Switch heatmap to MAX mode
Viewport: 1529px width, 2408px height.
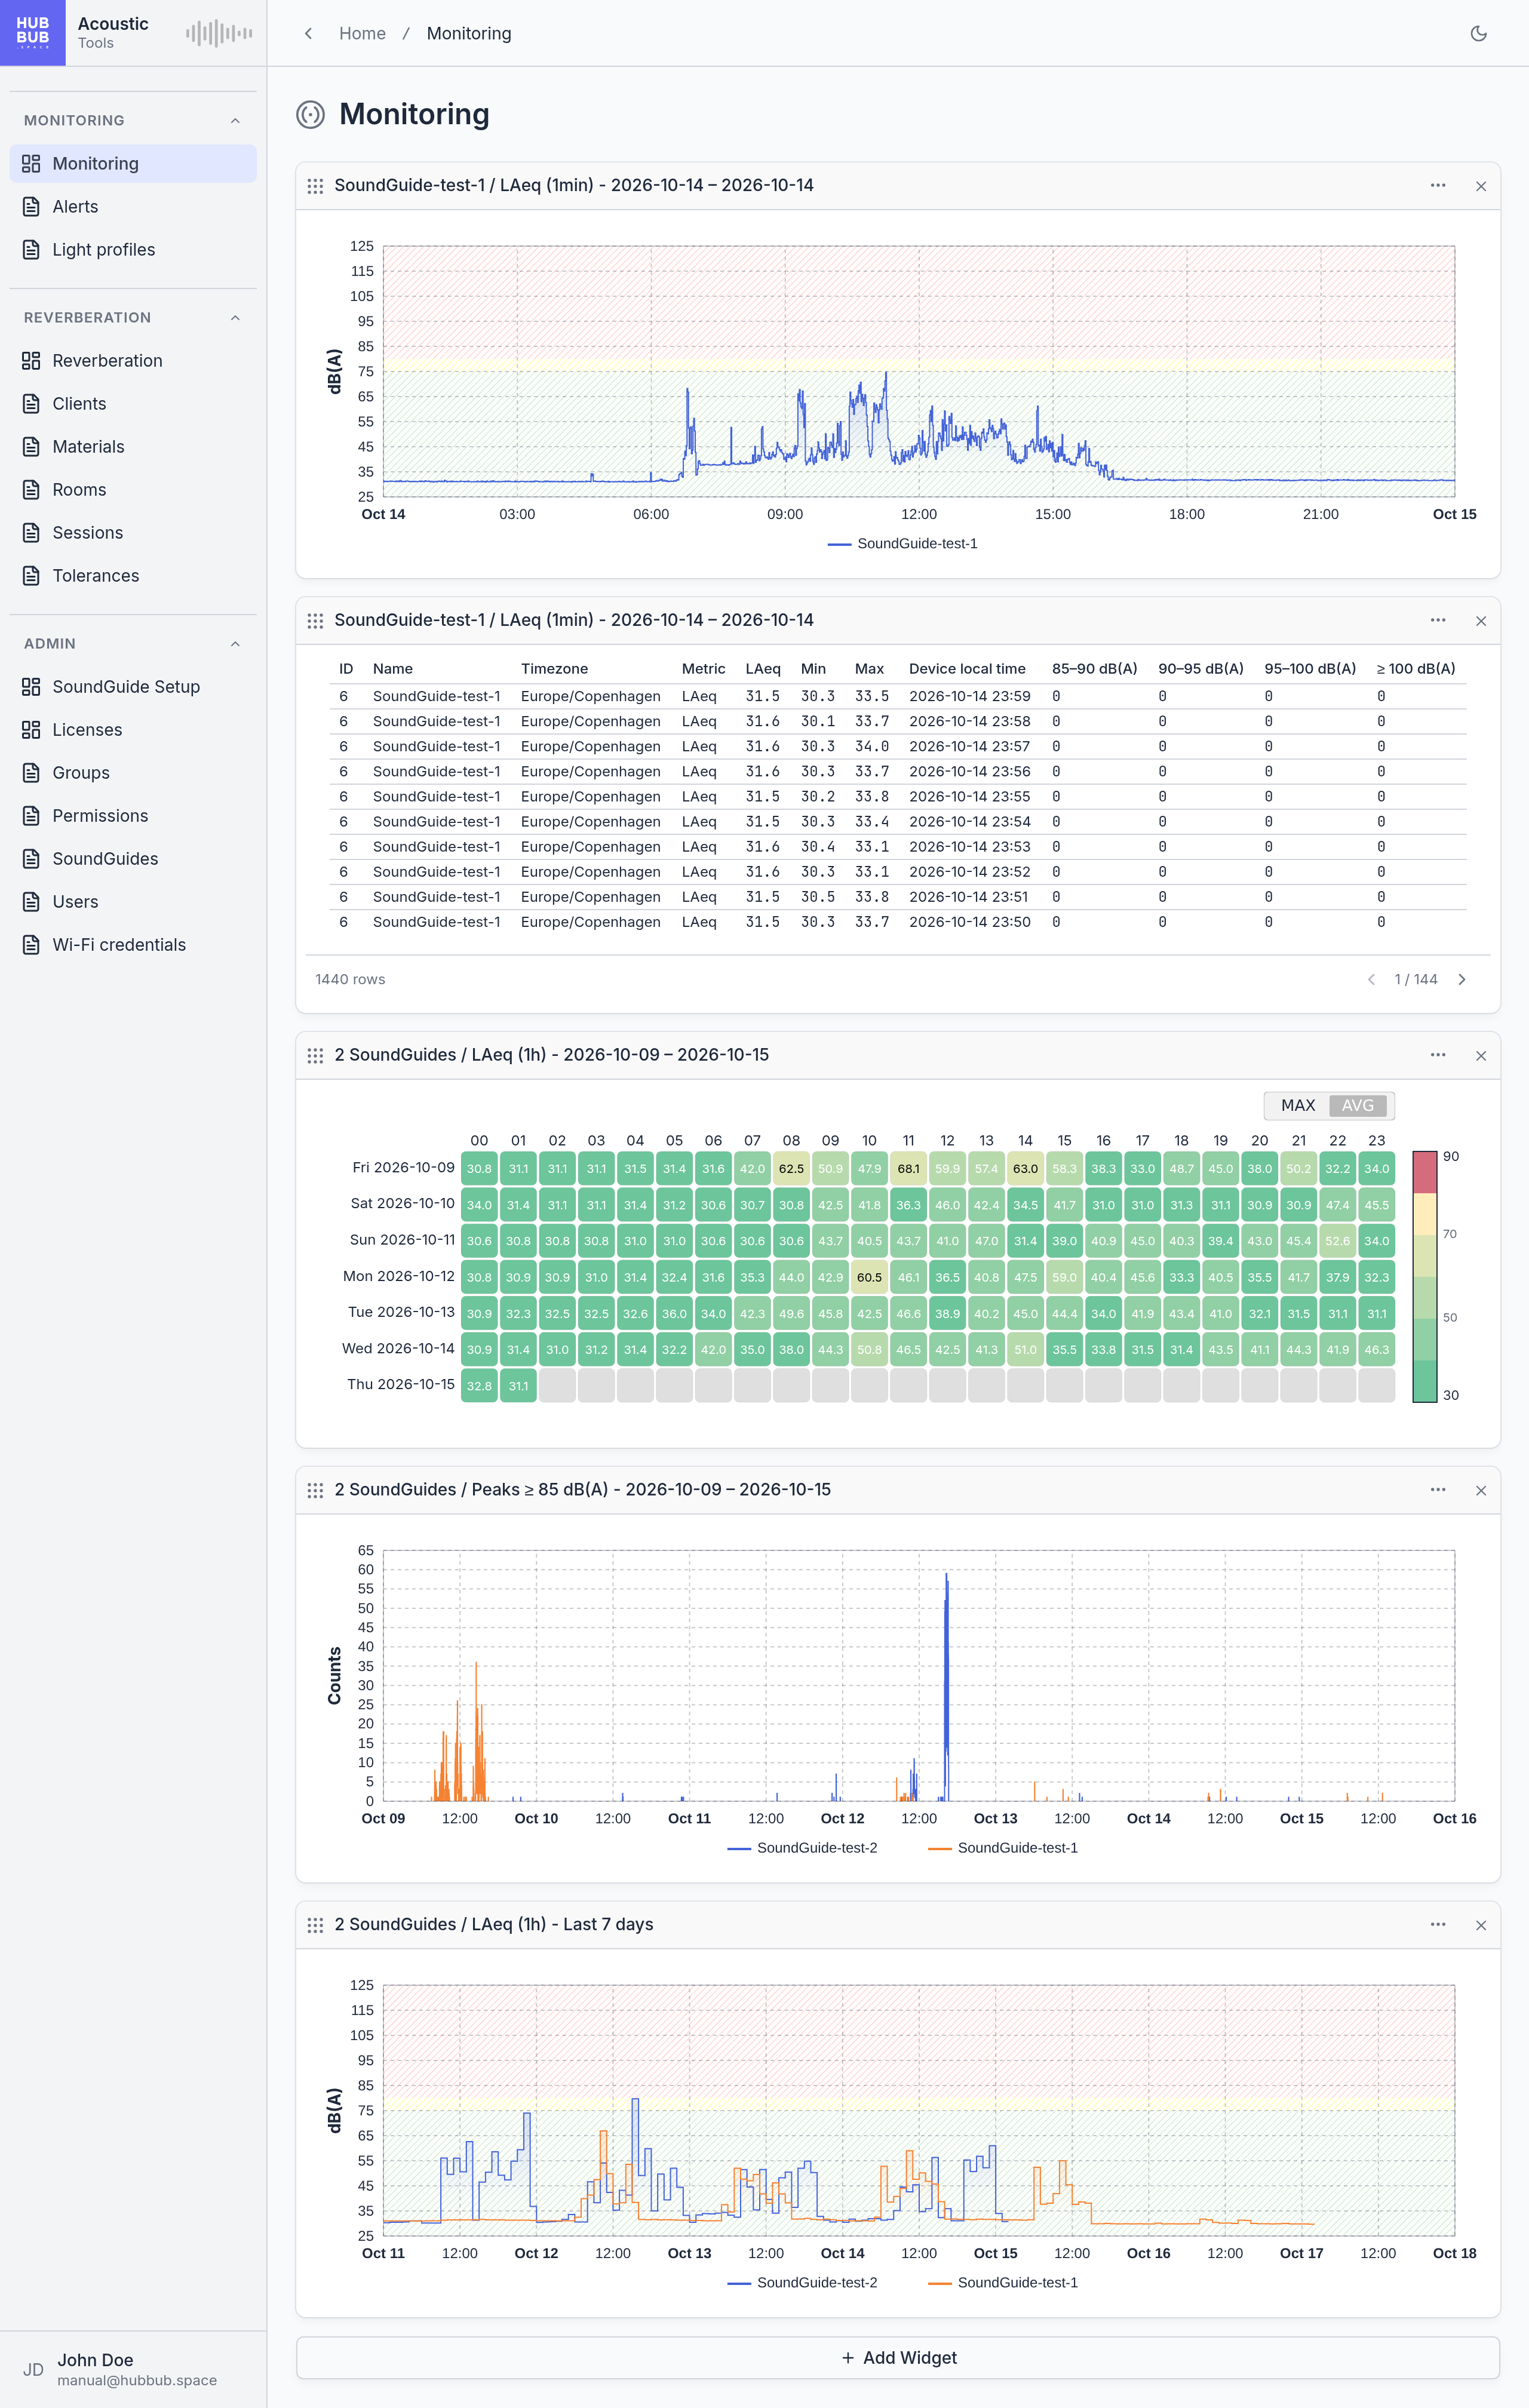1297,1105
